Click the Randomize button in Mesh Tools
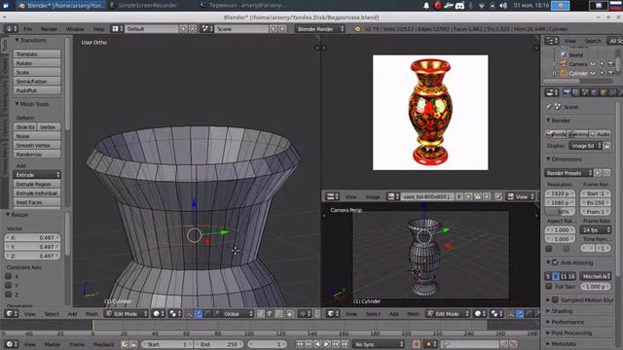This screenshot has height=350, width=623. point(37,155)
